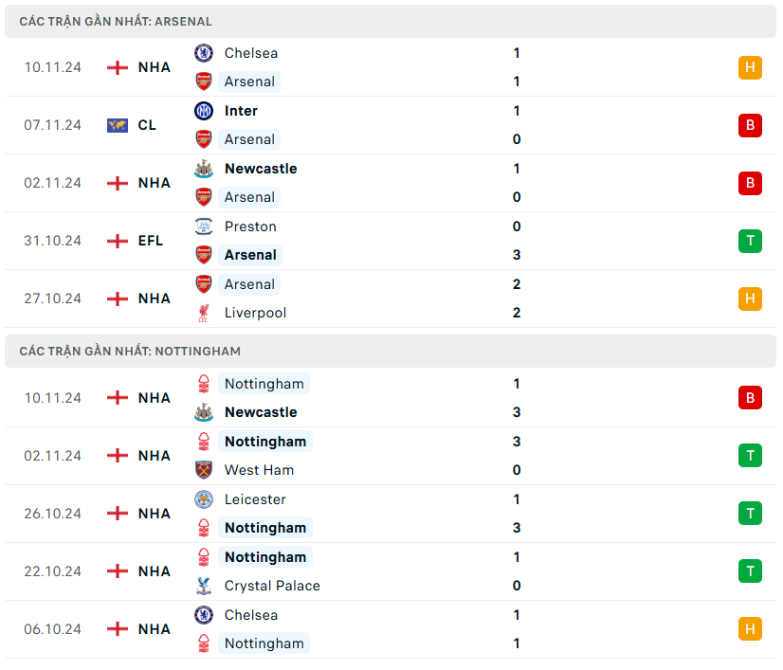
Task: Click the West Ham club crest
Action: pos(204,470)
